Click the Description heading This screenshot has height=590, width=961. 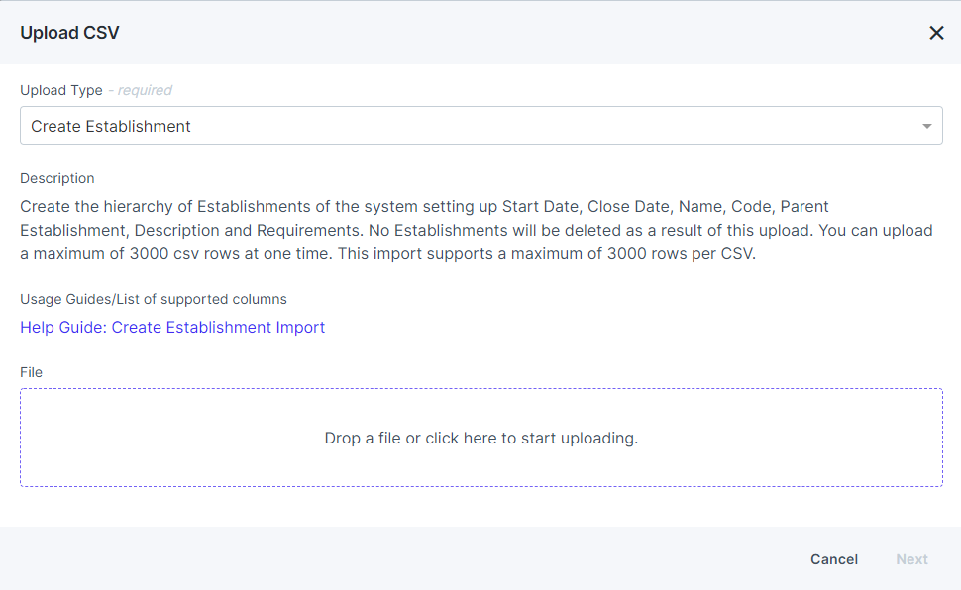coord(56,178)
